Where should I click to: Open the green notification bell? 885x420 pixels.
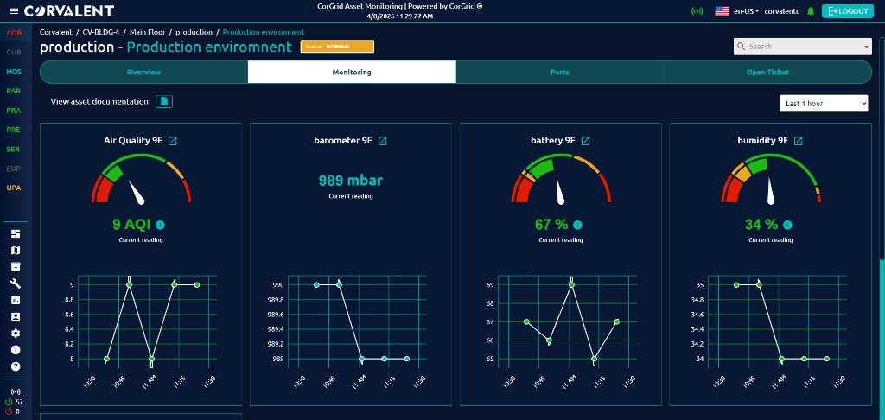[x=811, y=11]
